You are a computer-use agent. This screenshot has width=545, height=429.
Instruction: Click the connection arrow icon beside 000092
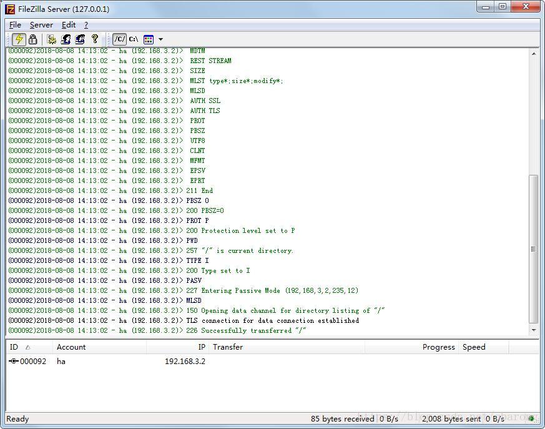point(14,361)
